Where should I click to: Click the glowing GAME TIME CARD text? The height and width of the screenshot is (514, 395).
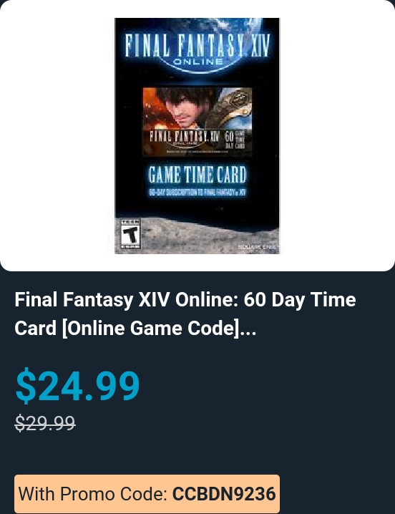click(197, 175)
